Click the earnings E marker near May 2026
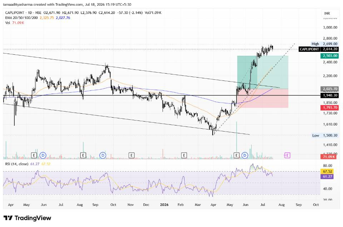Image resolution: width=343 pixels, height=227 pixels. click(x=236, y=156)
